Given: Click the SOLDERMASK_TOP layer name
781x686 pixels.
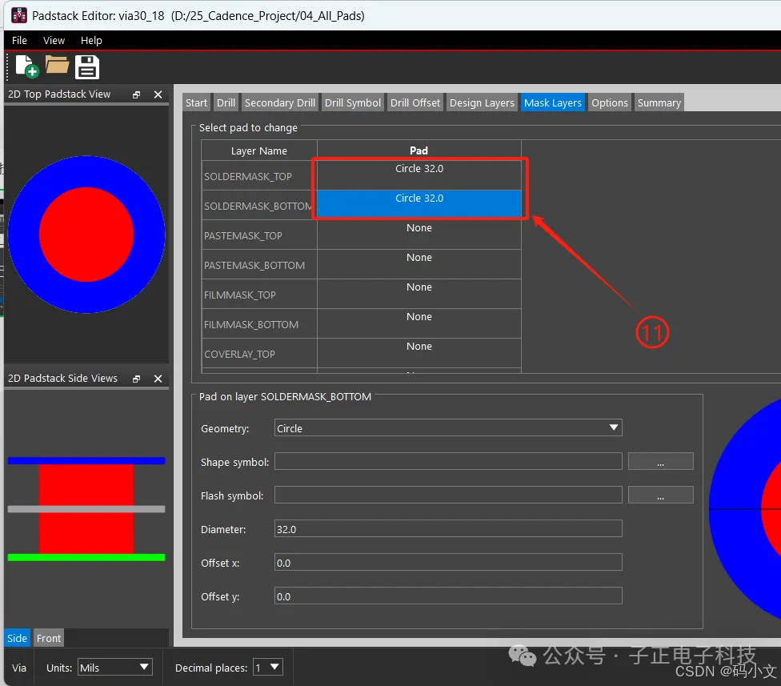Looking at the screenshot, I should click(x=247, y=176).
